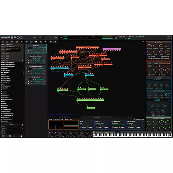Open the Tag 1 filter dropdown in Filters
173x173 pixels.
14,130
